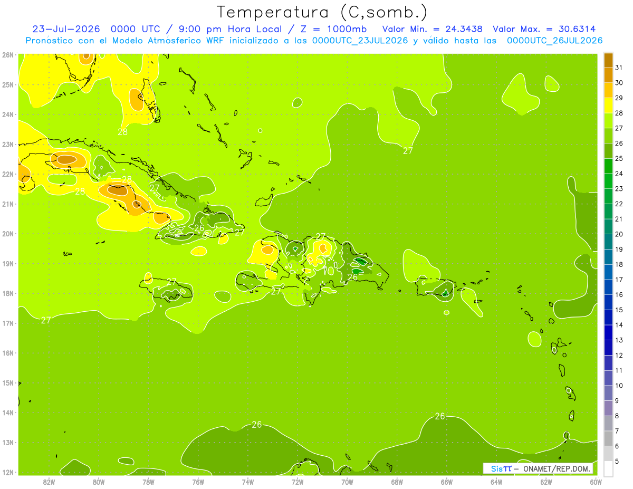Click value 31 on the color scale
633x489 pixels.
point(619,68)
